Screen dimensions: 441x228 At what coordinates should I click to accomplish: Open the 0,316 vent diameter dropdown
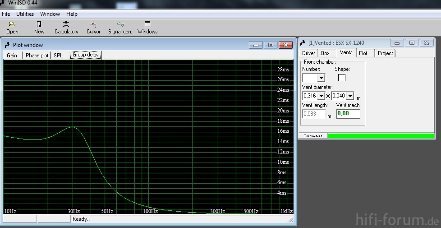tap(321, 96)
